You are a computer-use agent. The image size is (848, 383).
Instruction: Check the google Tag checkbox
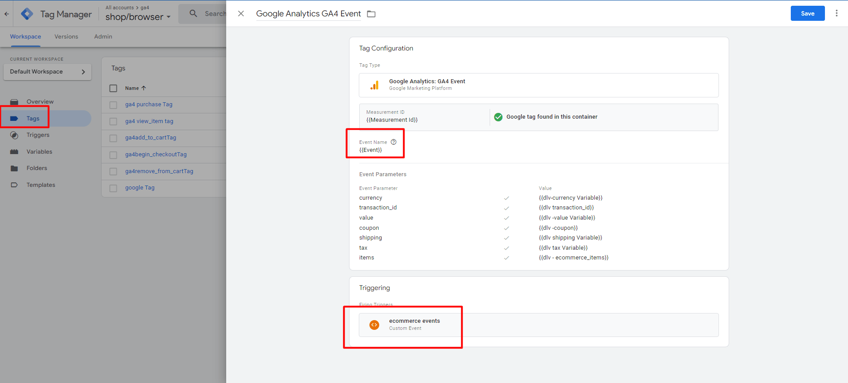[x=114, y=188]
